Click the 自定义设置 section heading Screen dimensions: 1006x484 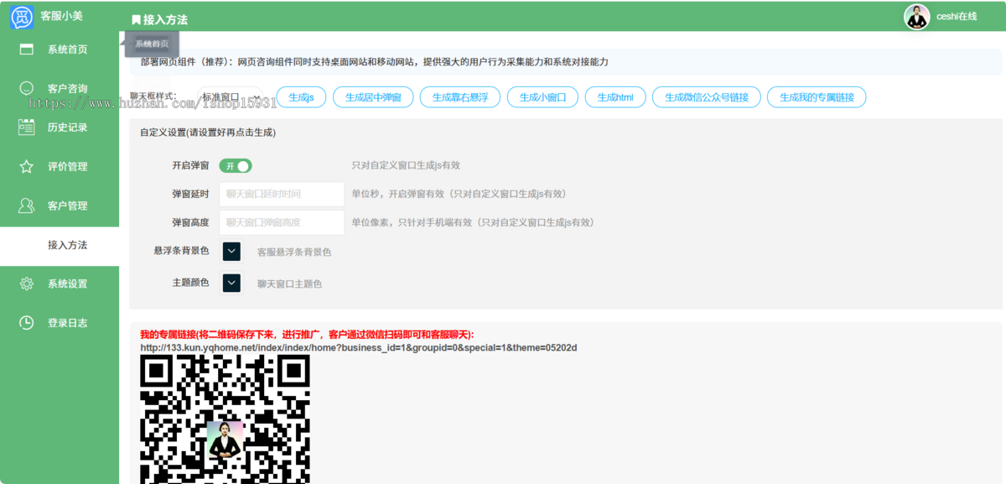208,133
